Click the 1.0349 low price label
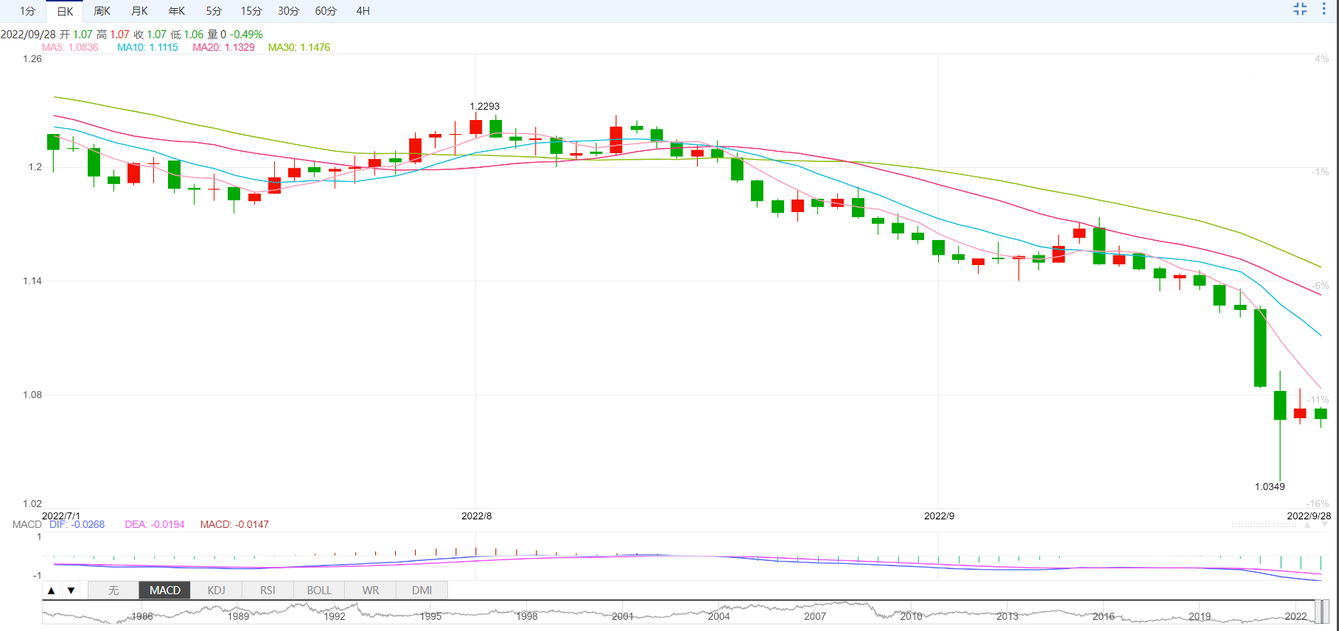This screenshot has height=631, width=1339. [x=1270, y=487]
